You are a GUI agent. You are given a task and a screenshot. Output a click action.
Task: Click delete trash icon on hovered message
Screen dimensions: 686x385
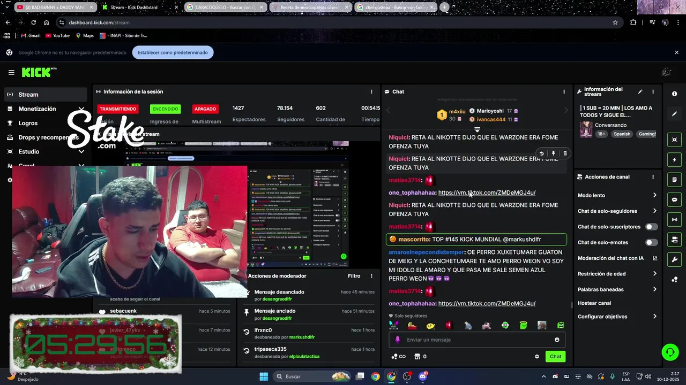point(565,153)
